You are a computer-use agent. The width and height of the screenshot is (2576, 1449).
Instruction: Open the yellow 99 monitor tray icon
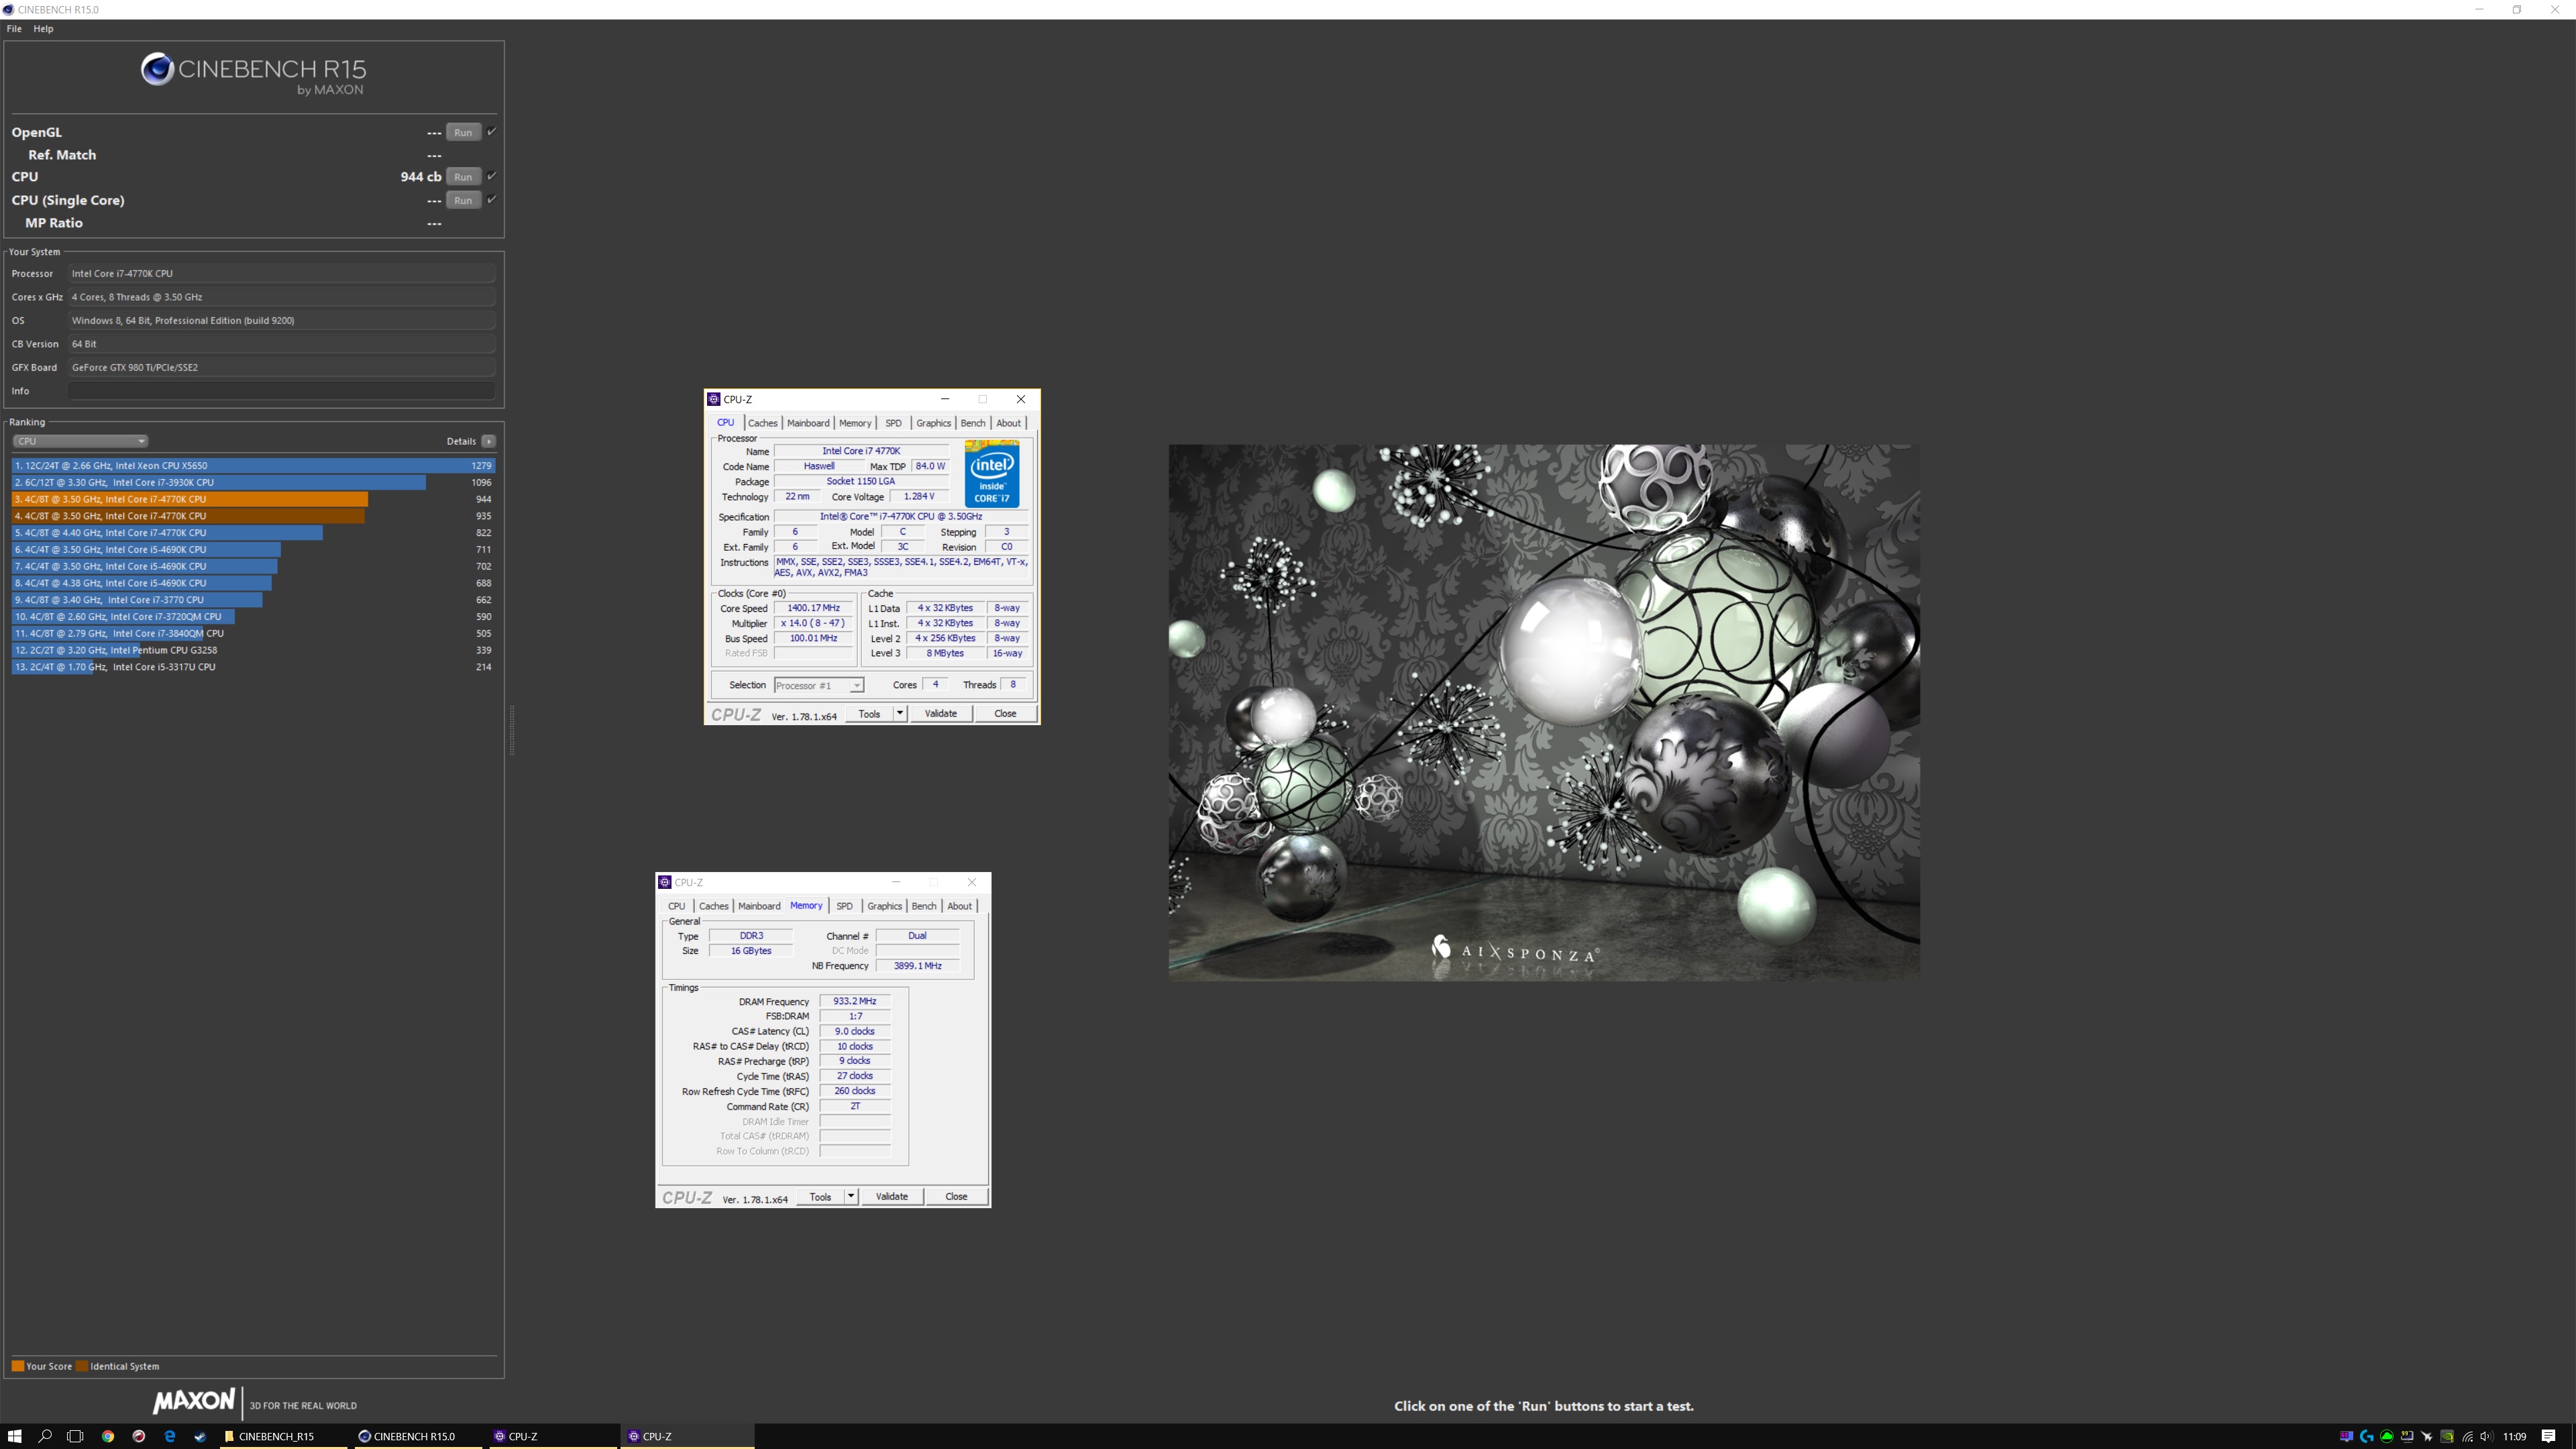coord(2407,1436)
